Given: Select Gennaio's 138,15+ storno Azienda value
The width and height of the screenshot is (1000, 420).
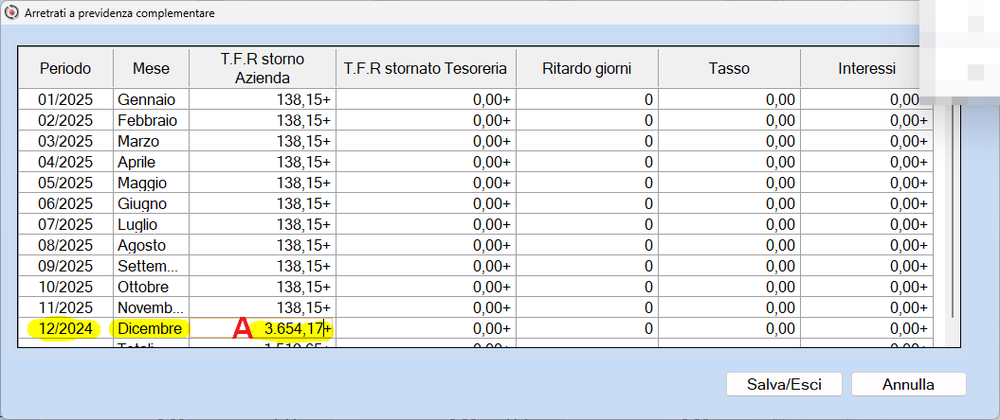Looking at the screenshot, I should tap(263, 99).
